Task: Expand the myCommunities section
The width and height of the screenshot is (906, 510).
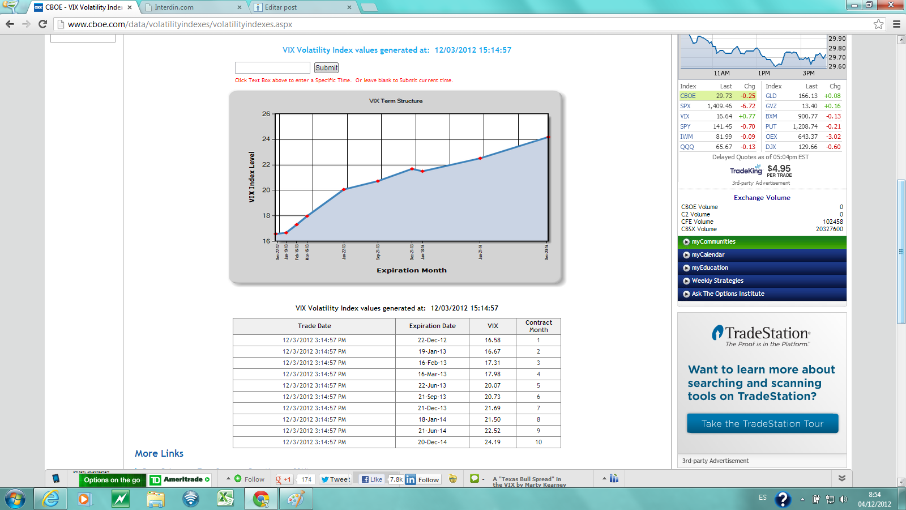Action: point(713,242)
